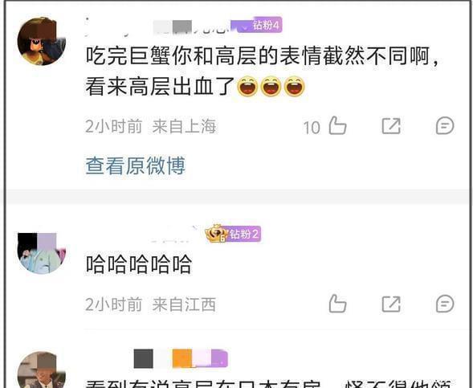Tap the 钻粉4 fan badge

click(x=259, y=25)
